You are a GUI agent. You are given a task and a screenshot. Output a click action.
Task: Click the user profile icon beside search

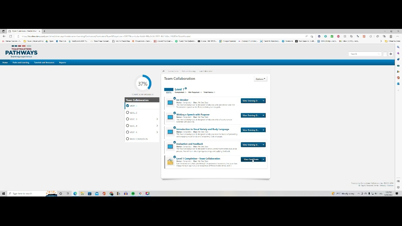pos(385,54)
